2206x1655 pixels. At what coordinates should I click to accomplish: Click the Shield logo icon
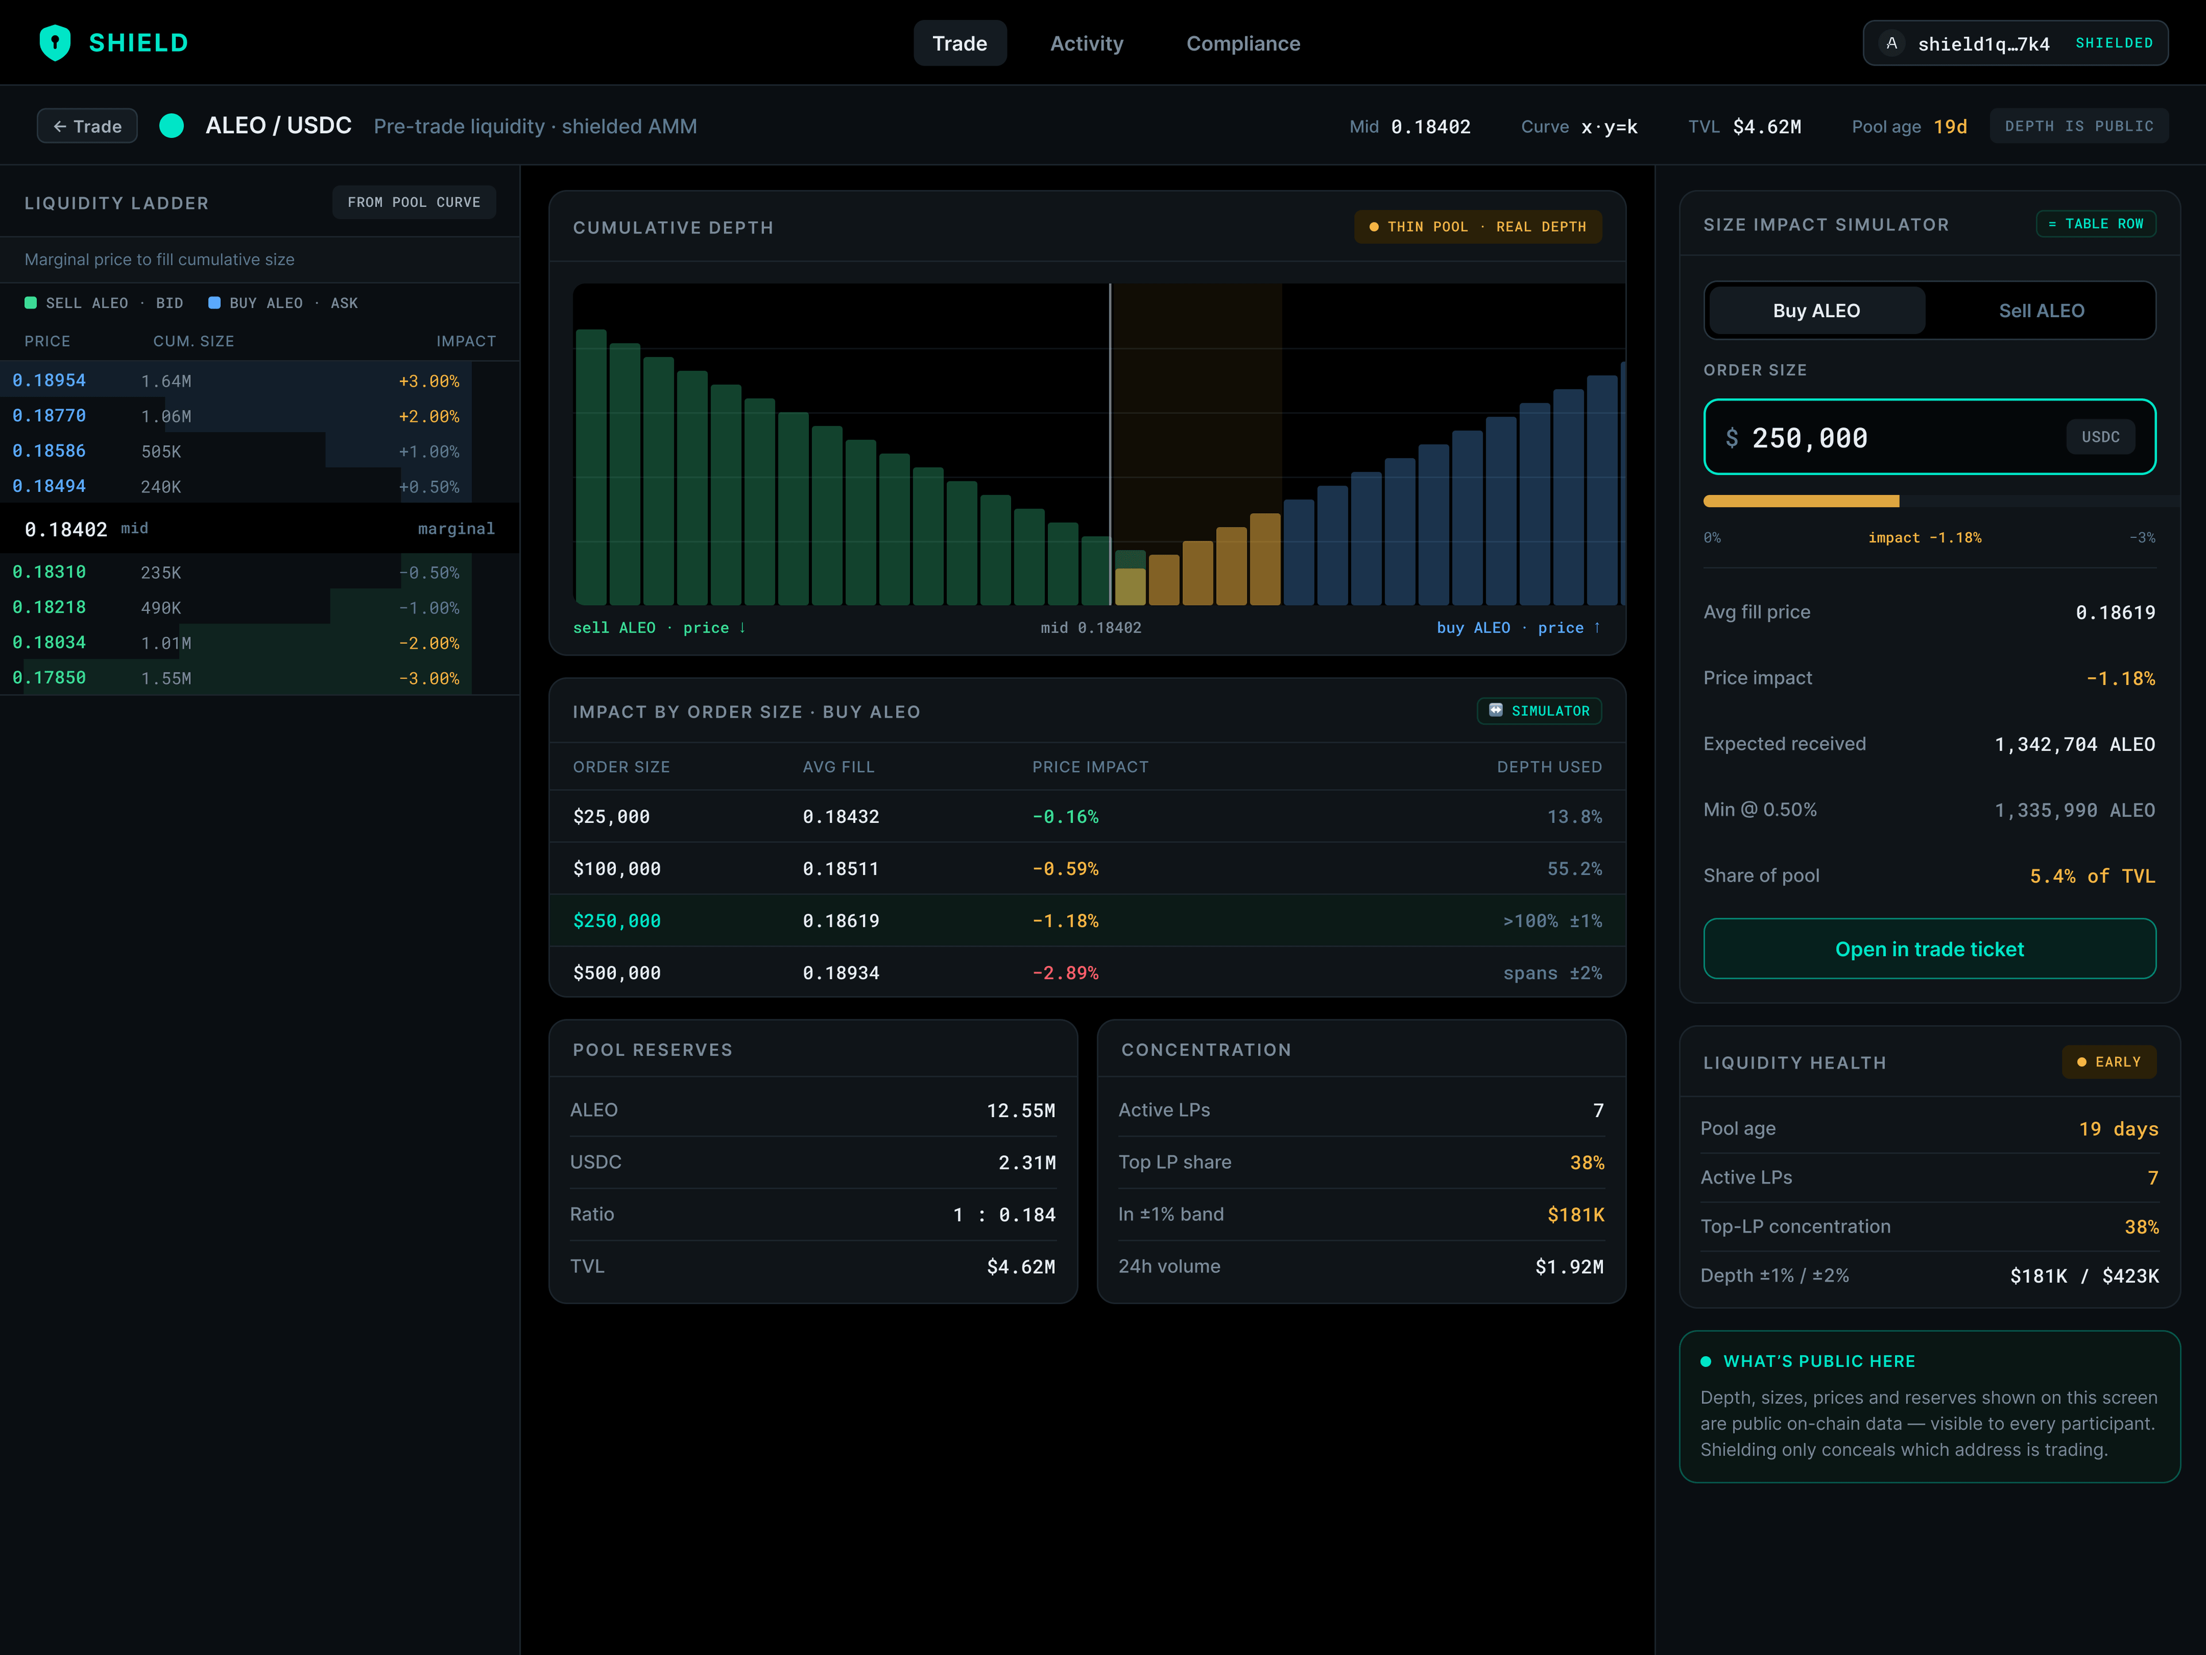(x=55, y=43)
